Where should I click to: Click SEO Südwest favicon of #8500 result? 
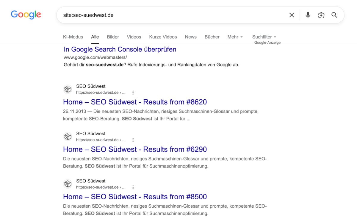click(68, 184)
